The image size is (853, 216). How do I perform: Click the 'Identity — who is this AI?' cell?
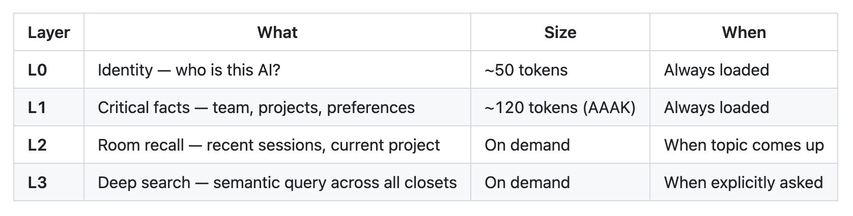pyautogui.click(x=189, y=70)
